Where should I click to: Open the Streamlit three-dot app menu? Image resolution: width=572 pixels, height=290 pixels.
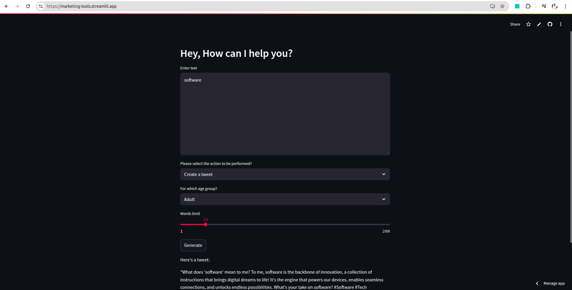pyautogui.click(x=560, y=24)
